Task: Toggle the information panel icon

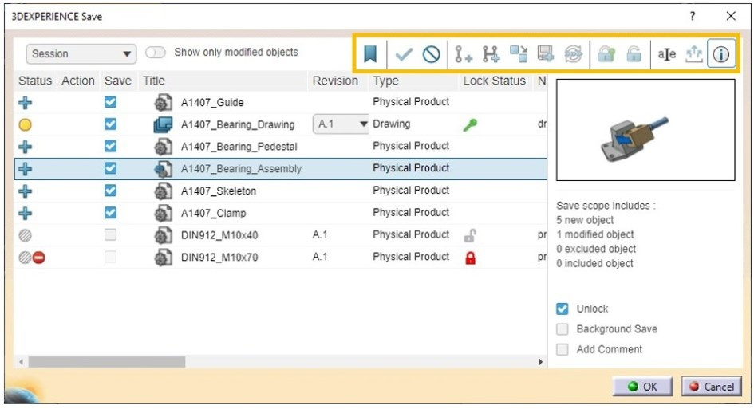Action: [x=720, y=54]
